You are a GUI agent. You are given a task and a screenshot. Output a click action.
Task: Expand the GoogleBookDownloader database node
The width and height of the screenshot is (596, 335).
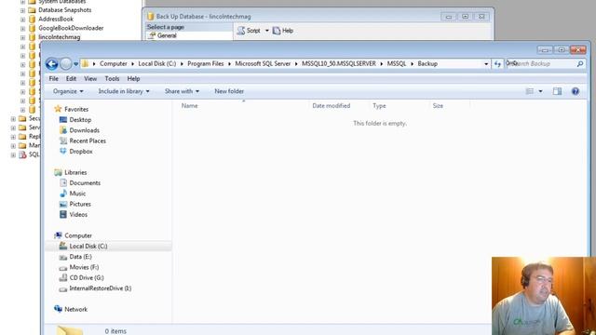click(x=22, y=29)
